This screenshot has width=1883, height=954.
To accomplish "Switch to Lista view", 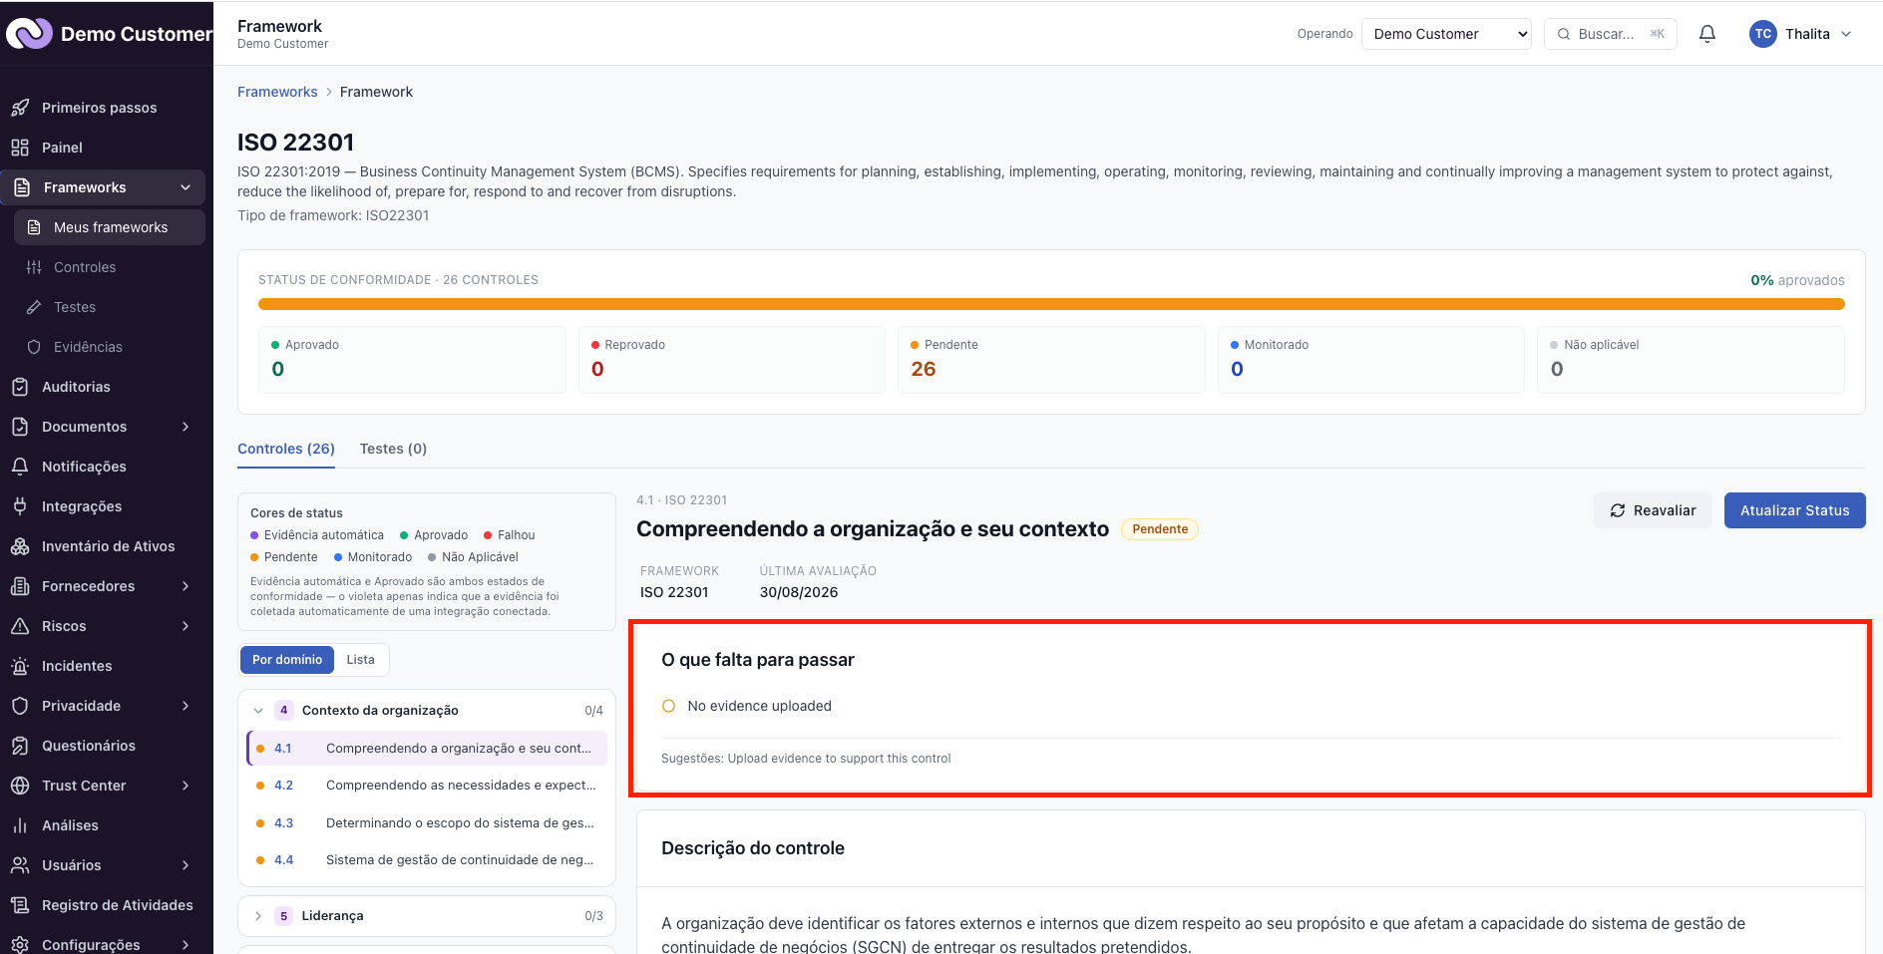I will tap(360, 660).
